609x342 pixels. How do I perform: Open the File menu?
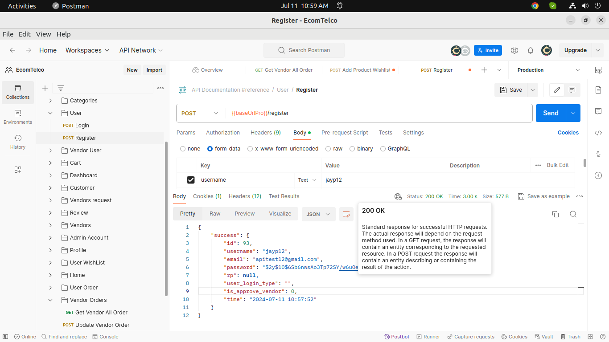8,34
